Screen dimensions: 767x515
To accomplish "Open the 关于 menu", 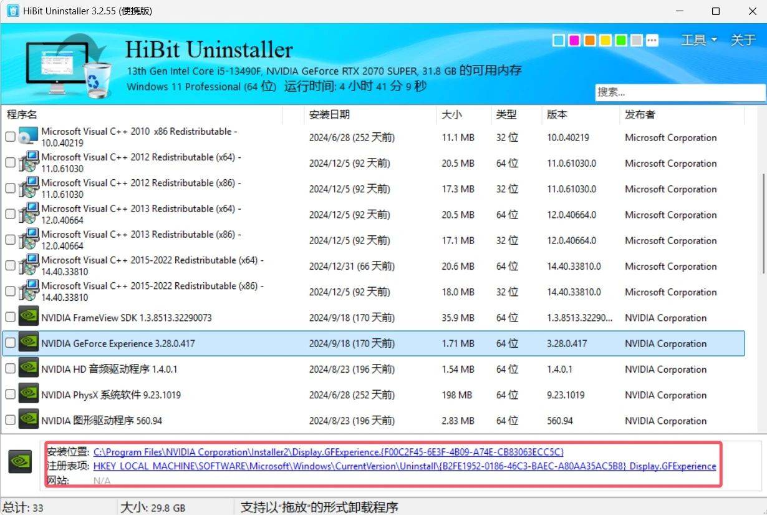I will coord(743,40).
